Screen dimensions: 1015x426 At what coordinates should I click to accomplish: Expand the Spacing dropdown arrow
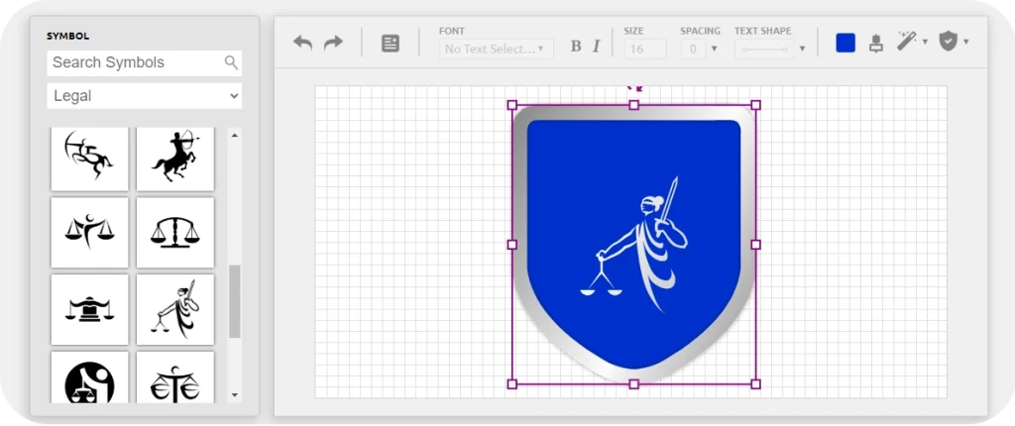tap(714, 49)
